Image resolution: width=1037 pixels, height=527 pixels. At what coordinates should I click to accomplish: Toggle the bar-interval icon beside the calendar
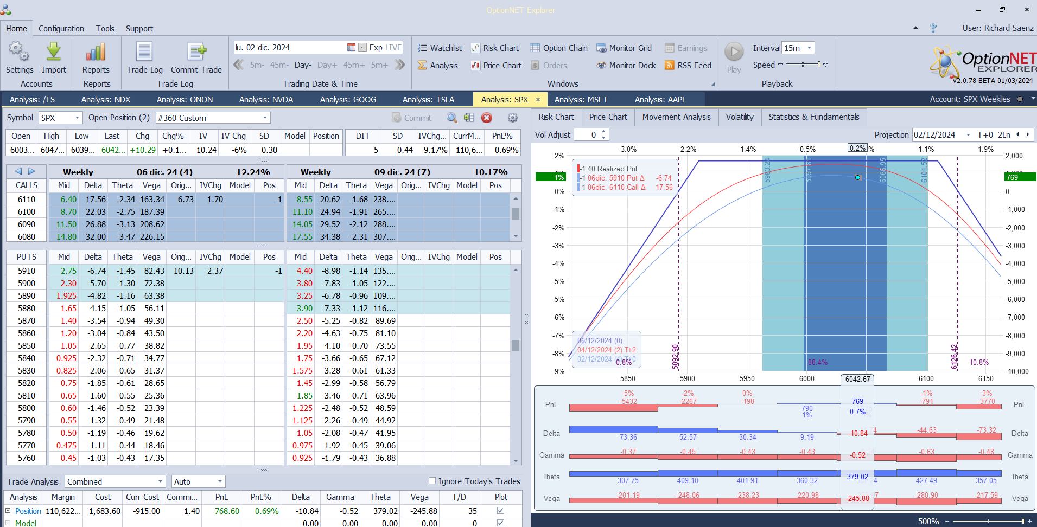coord(362,48)
